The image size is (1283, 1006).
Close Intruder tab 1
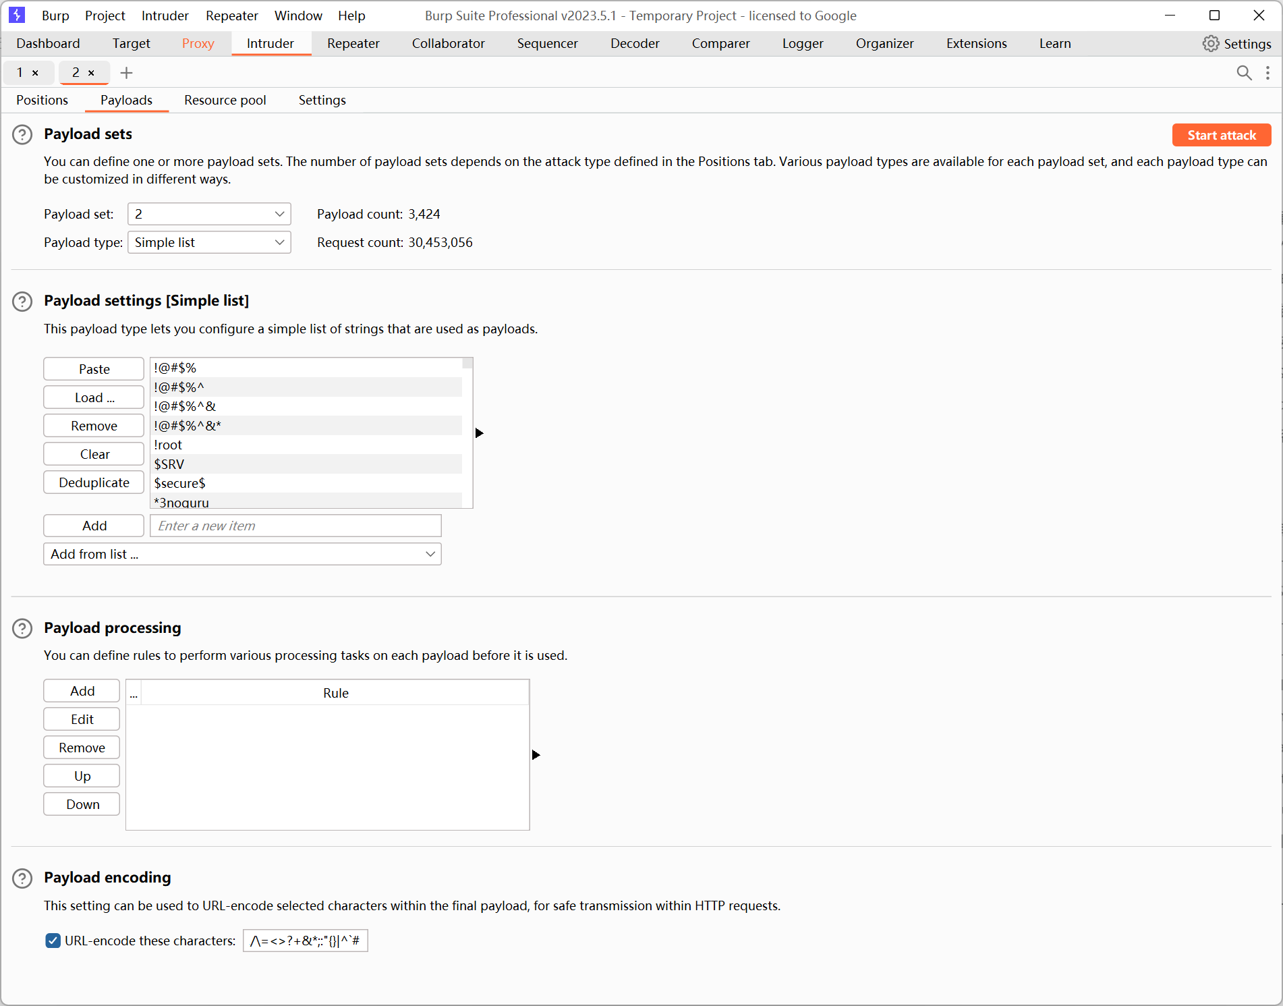tap(35, 73)
